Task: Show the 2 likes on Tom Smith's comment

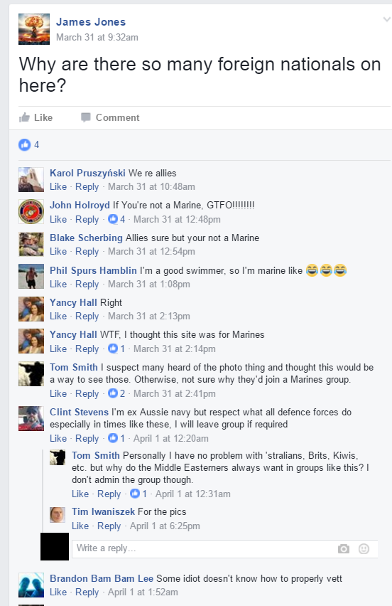Action: (116, 393)
